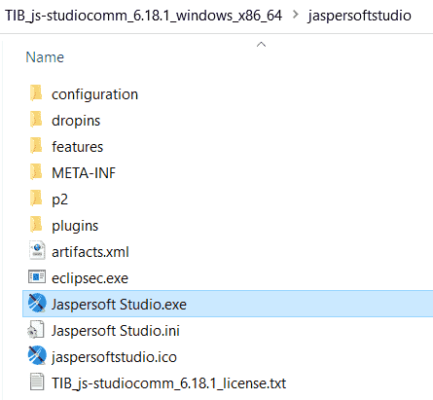The image size is (433, 400).
Task: Click the license text file icon
Action: coord(37,382)
